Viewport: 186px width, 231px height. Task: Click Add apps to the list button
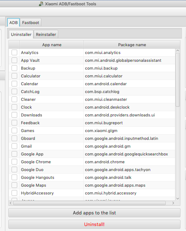[x=94, y=213]
